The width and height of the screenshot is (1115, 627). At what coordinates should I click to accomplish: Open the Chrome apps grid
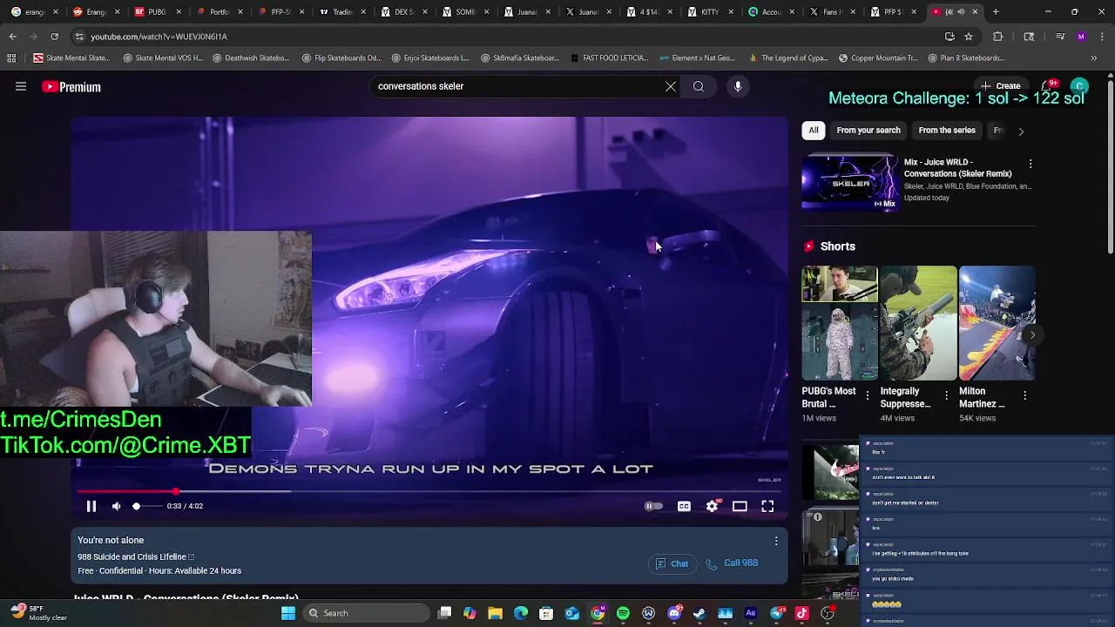coord(11,58)
